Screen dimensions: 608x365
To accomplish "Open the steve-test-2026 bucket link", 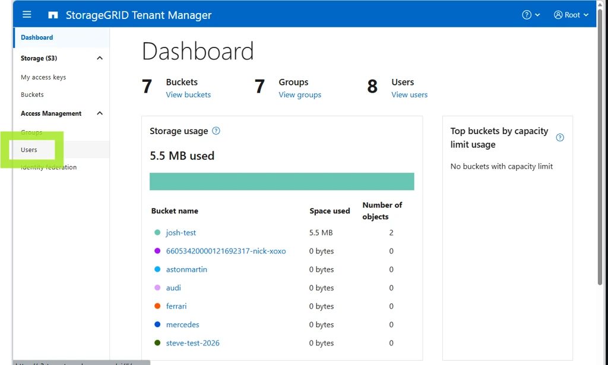I will point(193,343).
